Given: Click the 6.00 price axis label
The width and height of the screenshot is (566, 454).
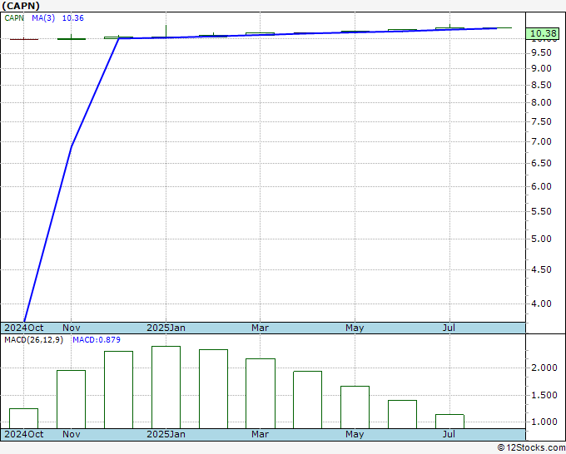Looking at the screenshot, I should pyautogui.click(x=541, y=186).
